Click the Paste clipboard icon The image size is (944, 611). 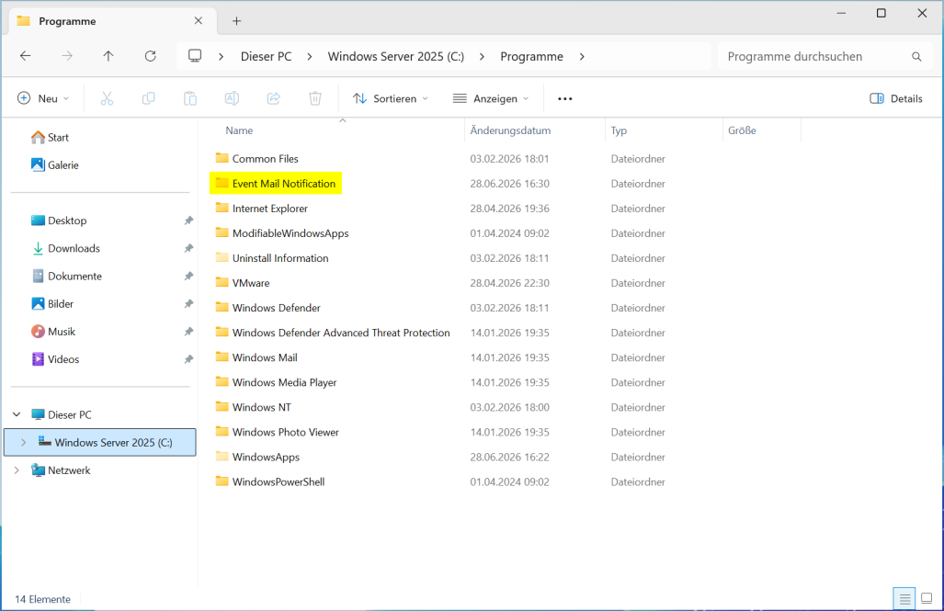pos(190,98)
